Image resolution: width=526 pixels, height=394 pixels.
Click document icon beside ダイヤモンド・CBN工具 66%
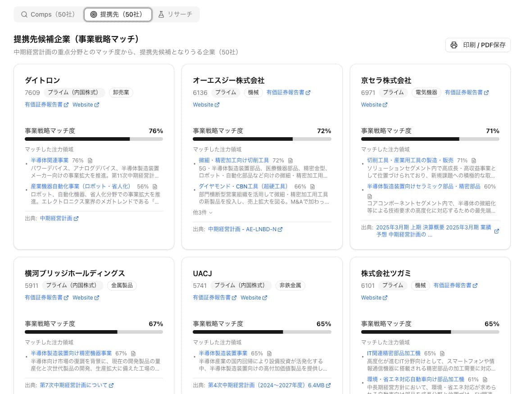point(313,186)
